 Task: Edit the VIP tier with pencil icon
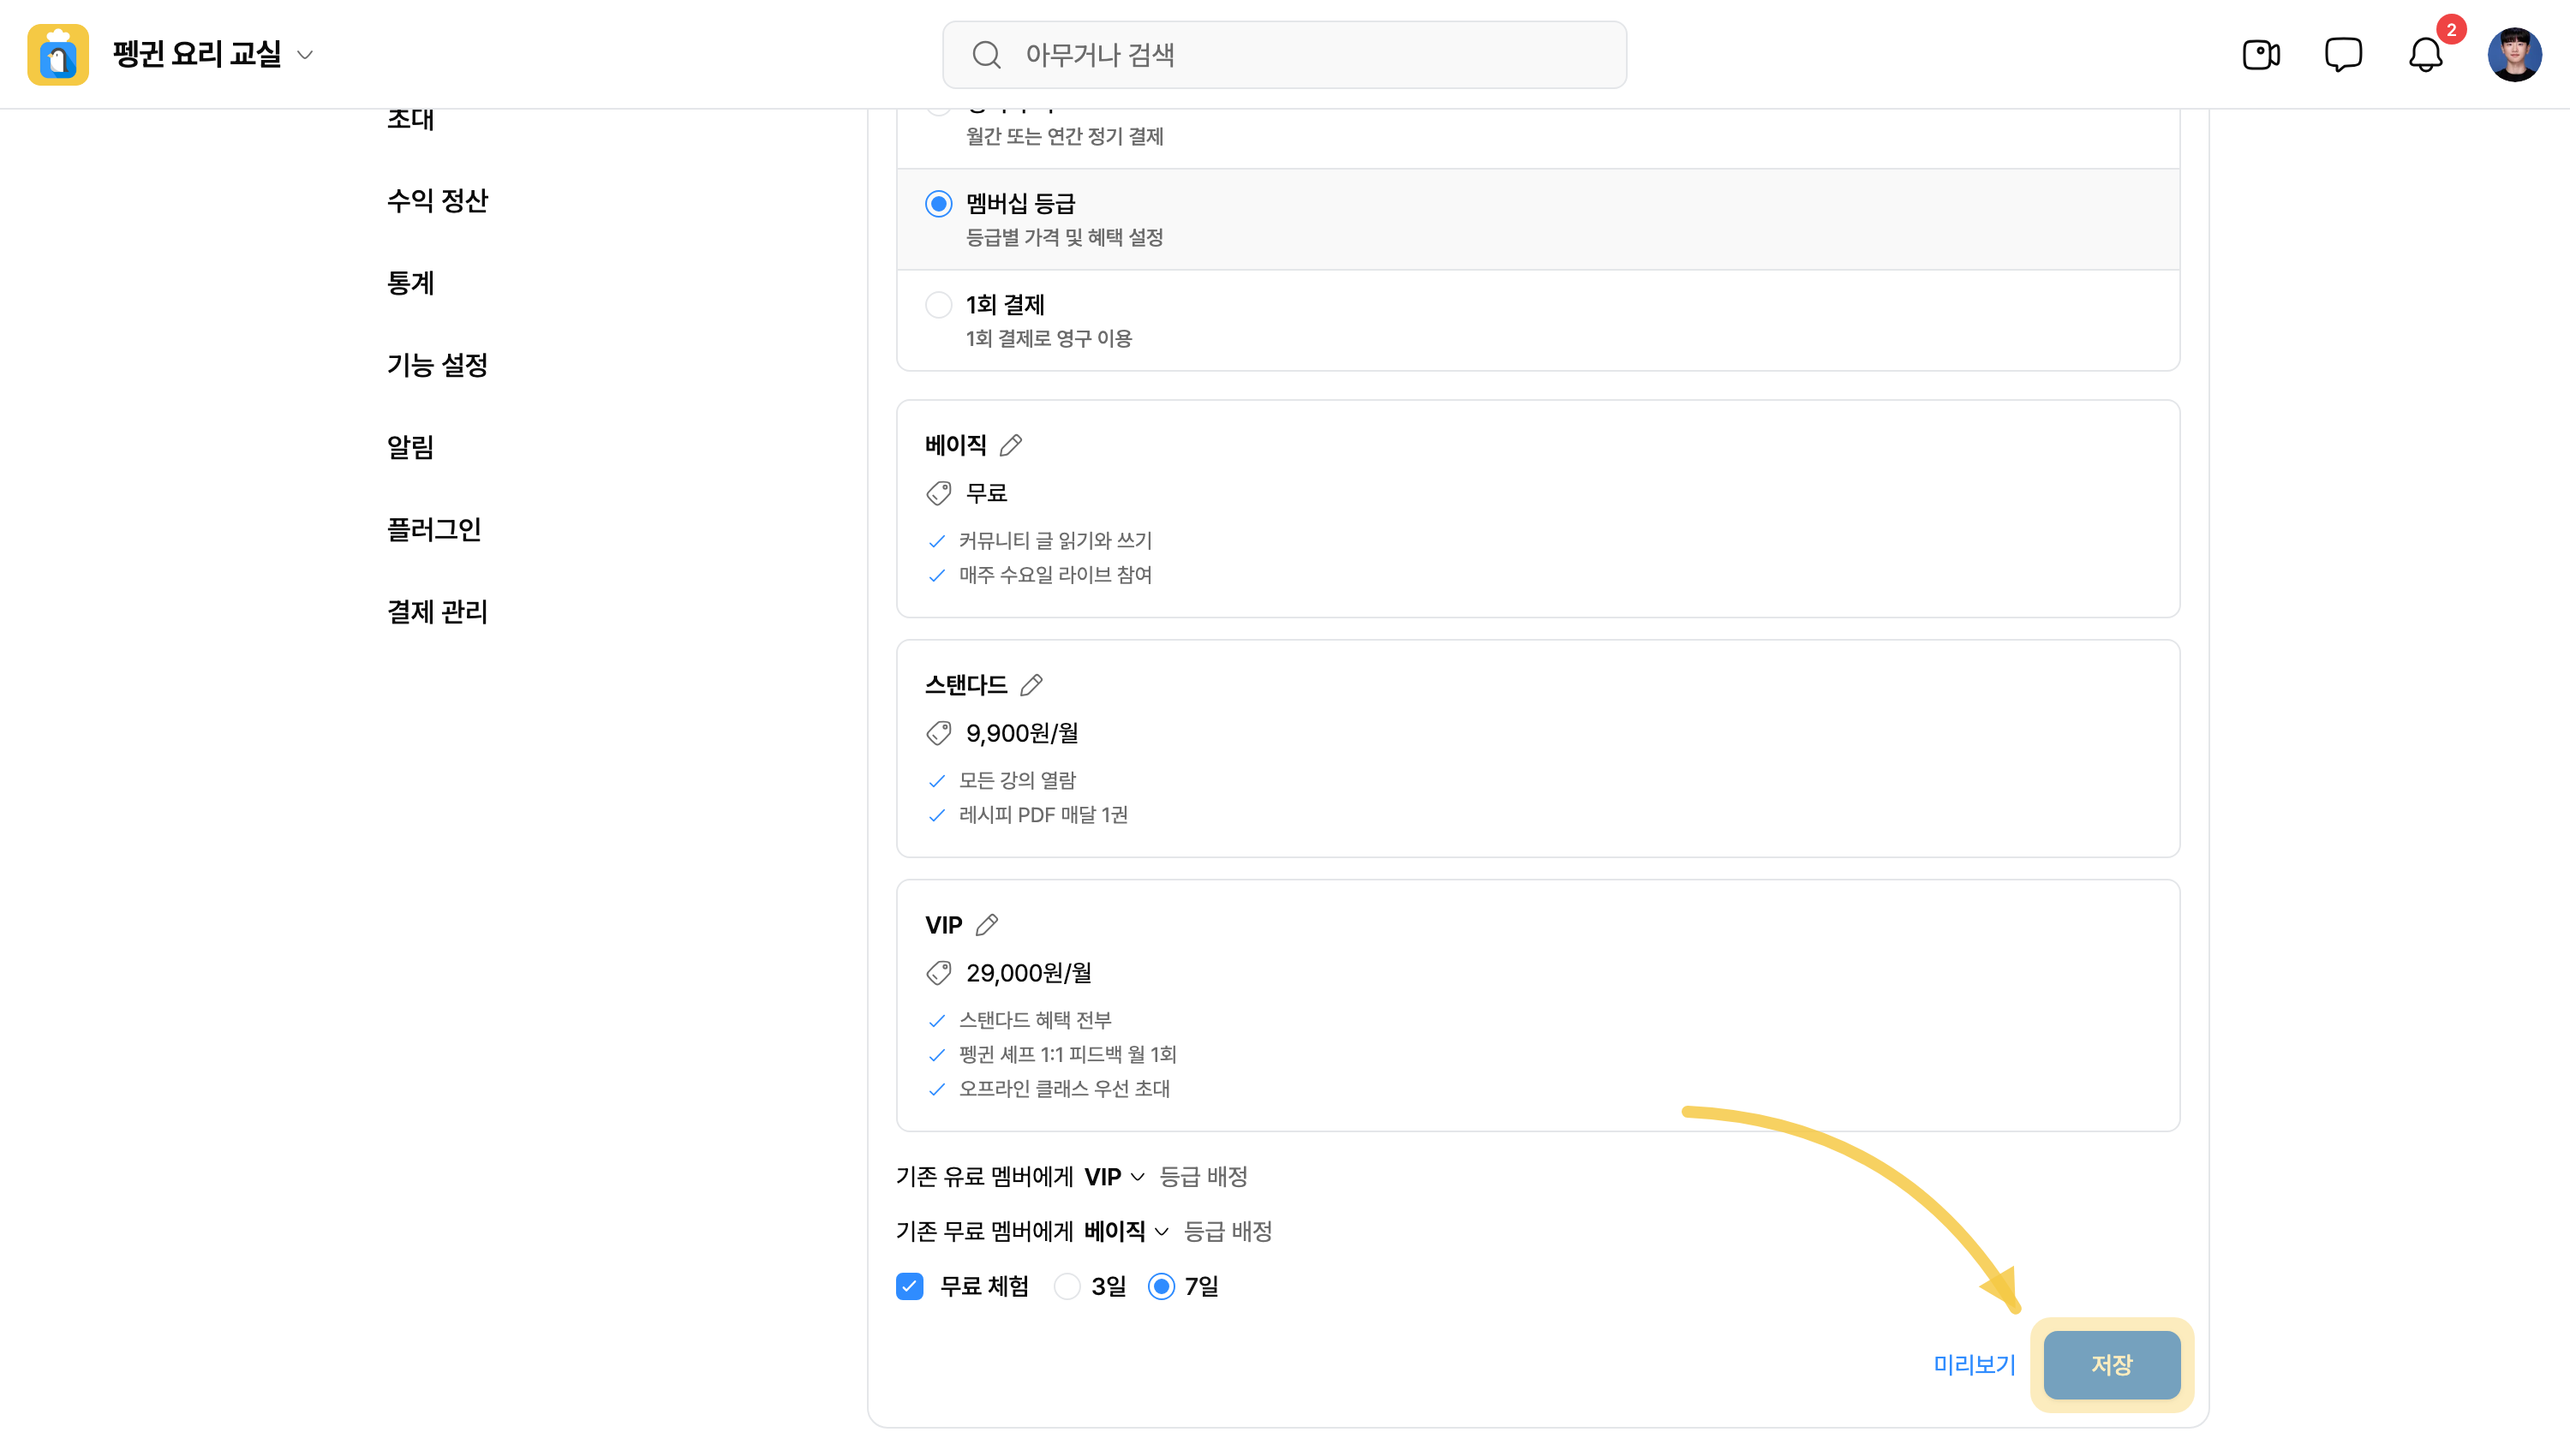point(987,925)
